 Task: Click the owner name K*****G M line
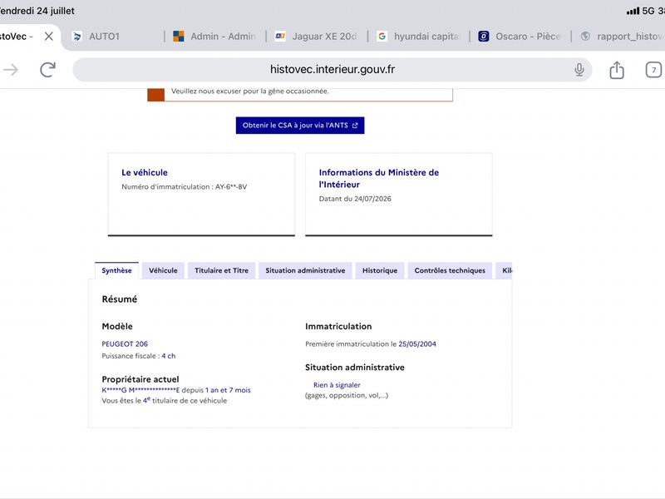[x=176, y=390]
